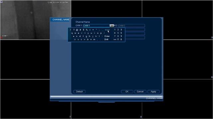
Task: Tap the letter n key
Action: point(91,40)
